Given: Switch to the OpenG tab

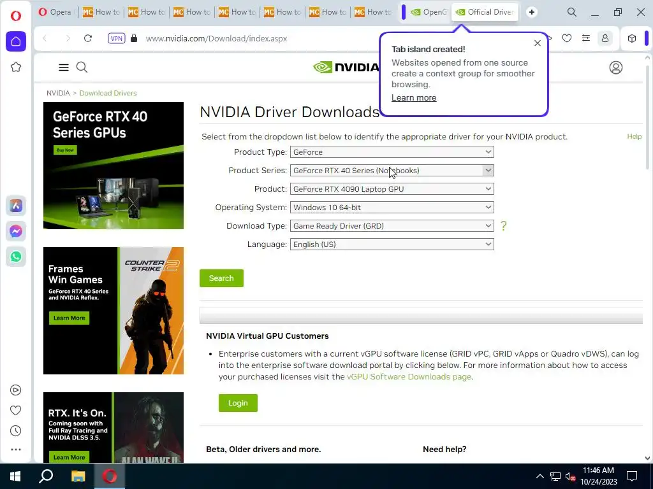Looking at the screenshot, I should point(429,12).
